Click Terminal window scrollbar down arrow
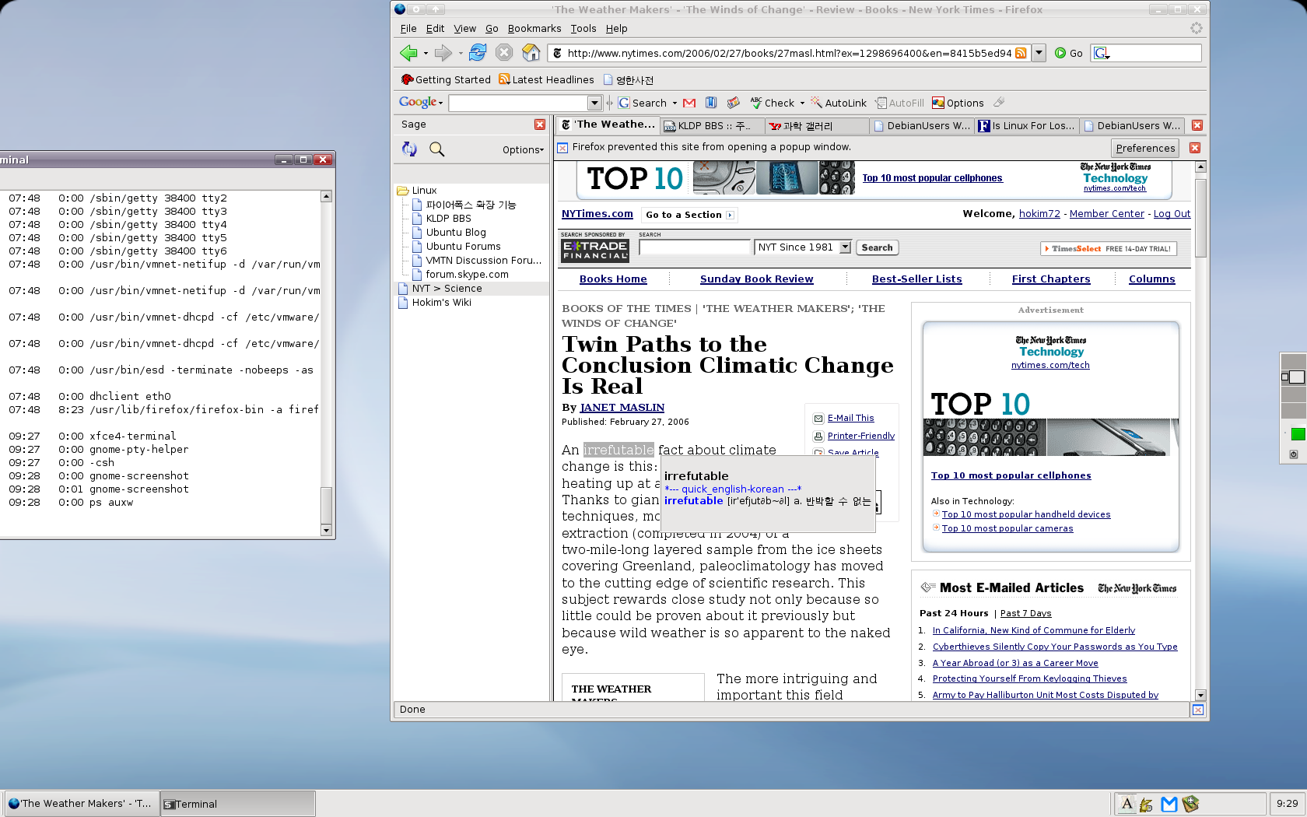 [x=327, y=531]
